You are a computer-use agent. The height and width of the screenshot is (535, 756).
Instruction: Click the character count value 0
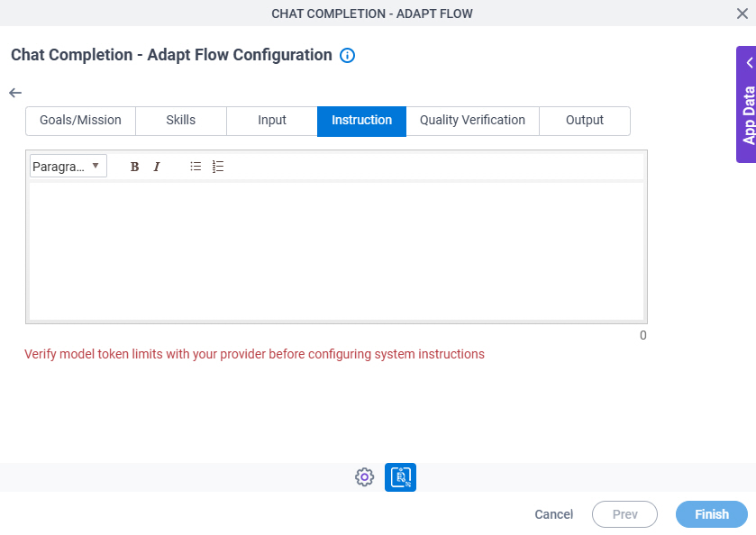tap(642, 335)
